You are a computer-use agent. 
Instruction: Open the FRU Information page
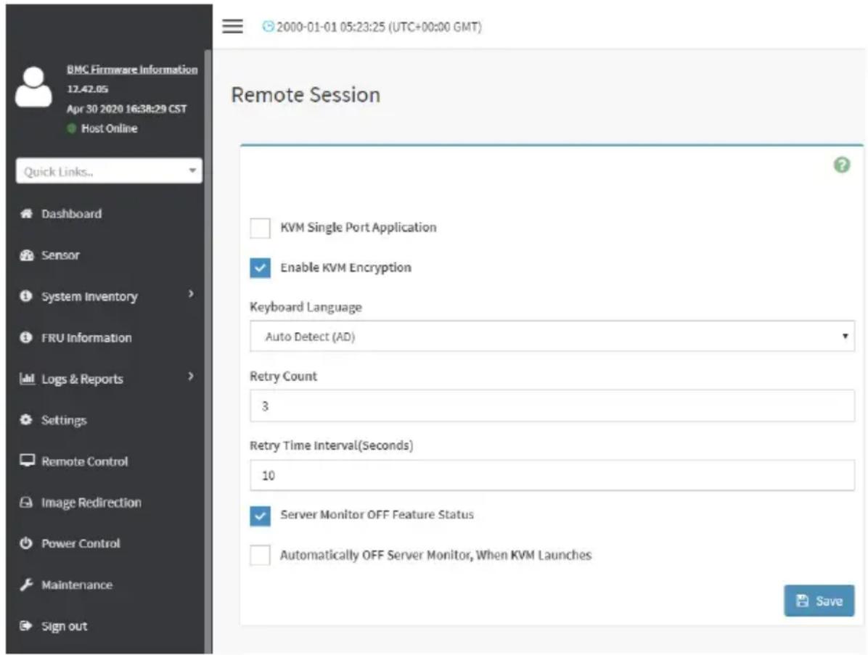(86, 337)
